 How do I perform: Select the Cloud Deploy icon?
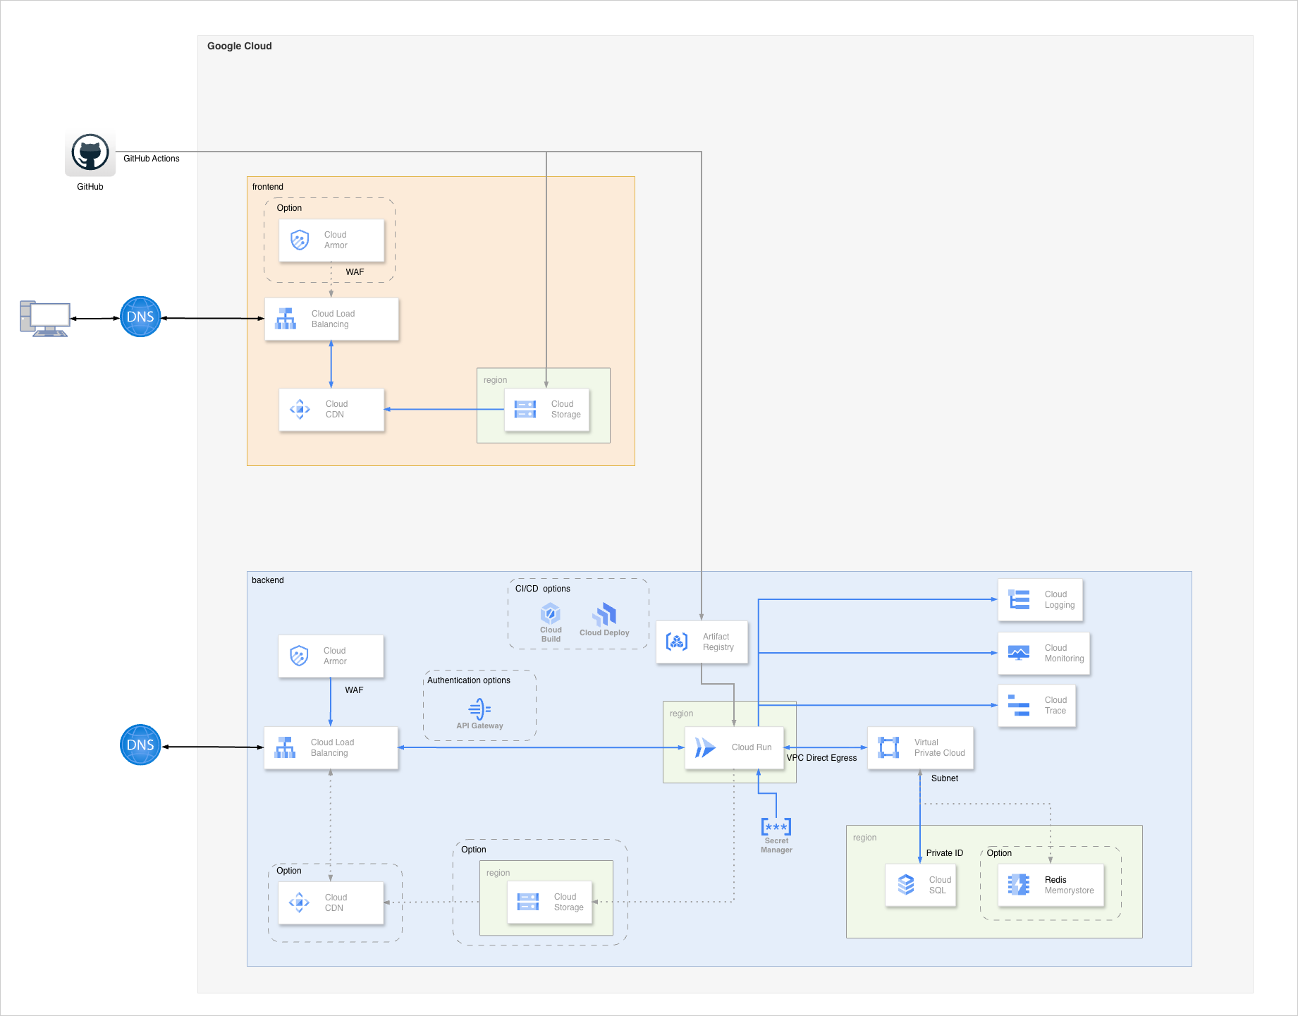tap(605, 615)
